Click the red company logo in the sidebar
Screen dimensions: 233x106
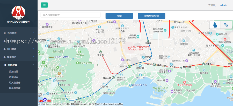coord(18,12)
